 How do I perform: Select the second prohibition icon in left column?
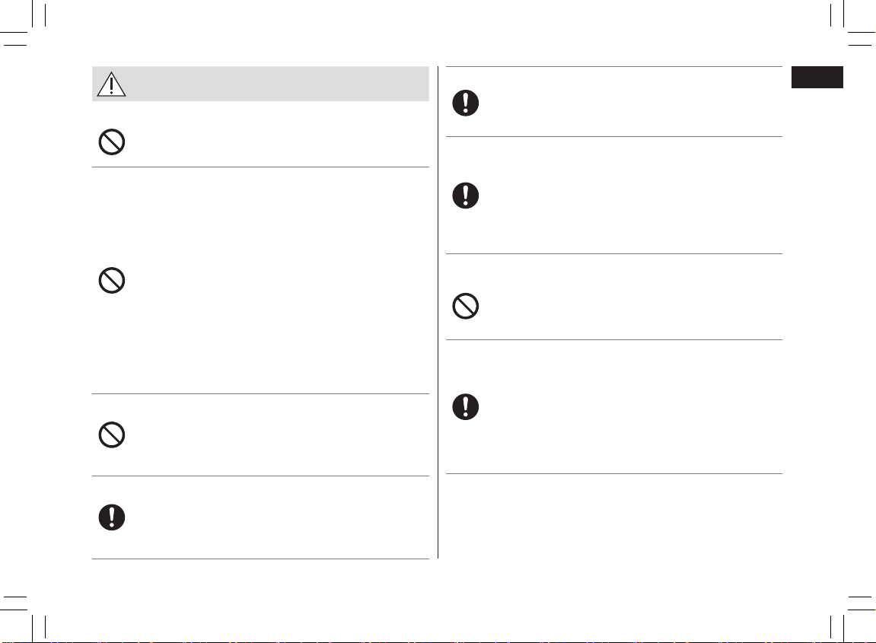(x=112, y=281)
